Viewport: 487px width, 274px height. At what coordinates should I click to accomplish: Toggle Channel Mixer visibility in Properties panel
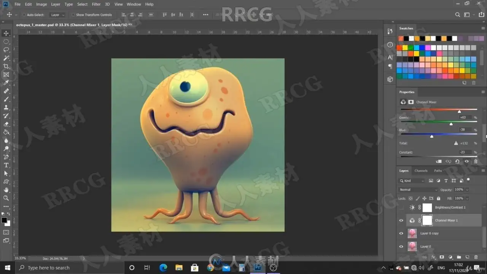pyautogui.click(x=466, y=161)
